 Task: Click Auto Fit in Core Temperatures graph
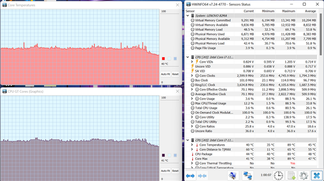[166, 74]
